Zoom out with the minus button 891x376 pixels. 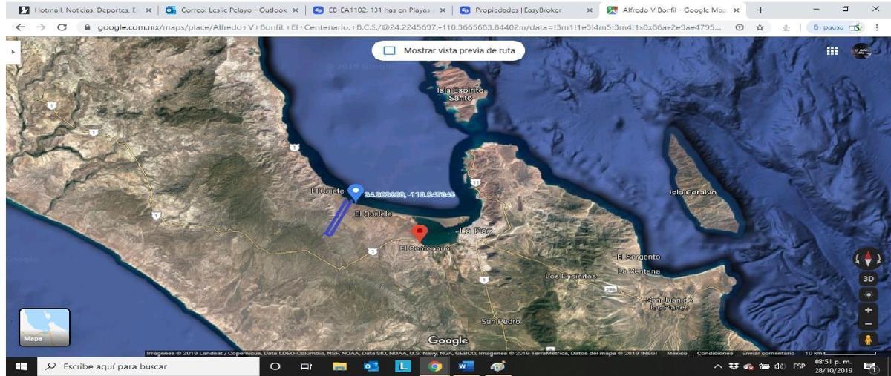[x=868, y=323]
